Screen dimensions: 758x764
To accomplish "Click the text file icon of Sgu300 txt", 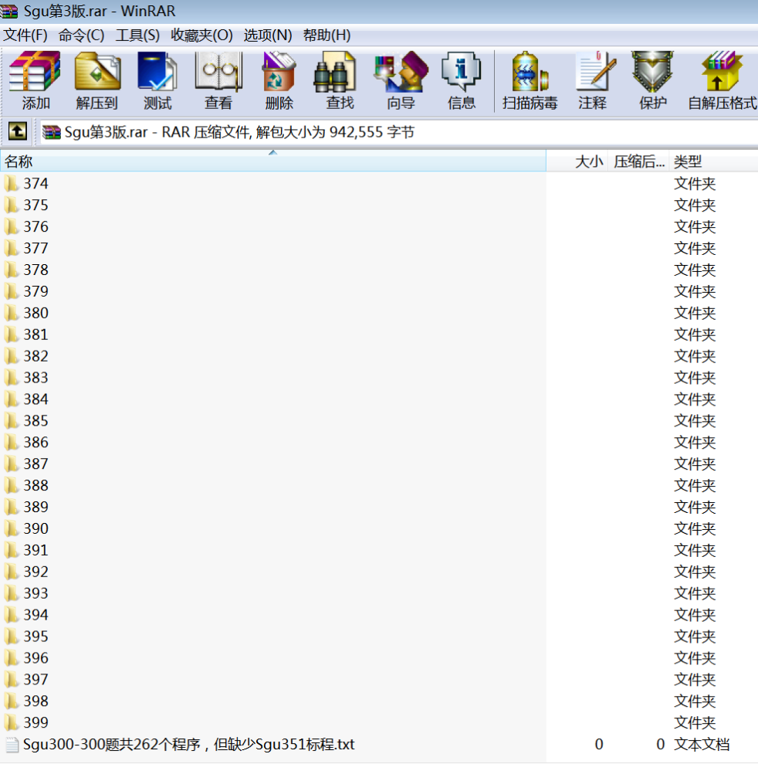I will [12, 745].
